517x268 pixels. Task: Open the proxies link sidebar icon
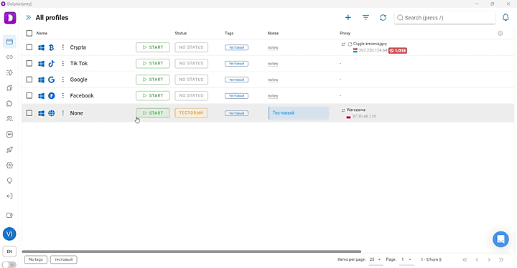click(x=9, y=57)
